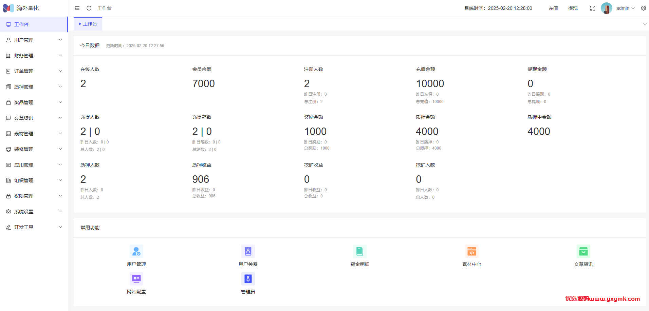Image resolution: width=649 pixels, height=311 pixels.
Task: Open the 资金明细 shortcut icon
Action: click(x=360, y=251)
